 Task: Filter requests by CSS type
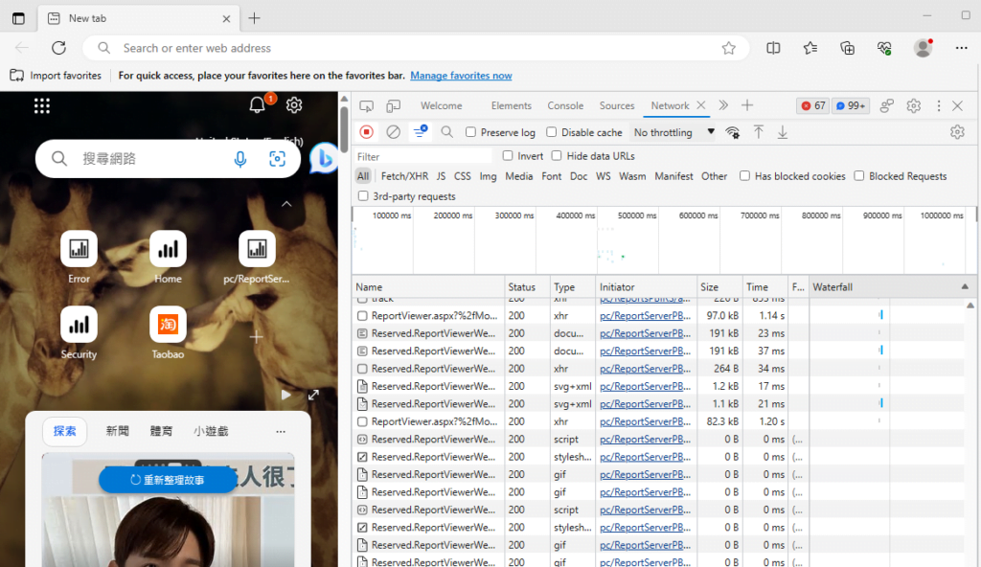463,176
